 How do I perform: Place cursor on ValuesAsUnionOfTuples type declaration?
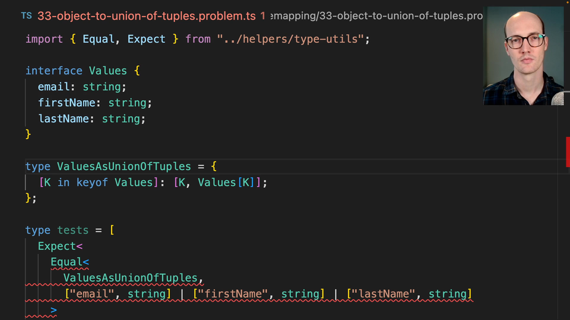coord(123,167)
